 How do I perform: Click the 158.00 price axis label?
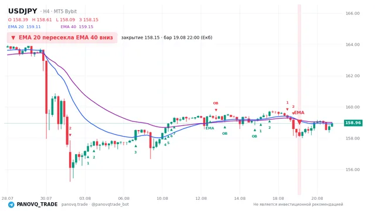(353, 138)
